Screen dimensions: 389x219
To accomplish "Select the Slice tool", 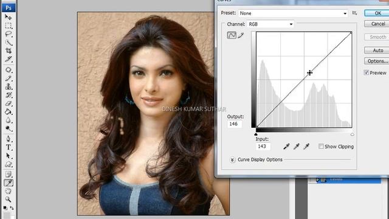I will (x=8, y=59).
